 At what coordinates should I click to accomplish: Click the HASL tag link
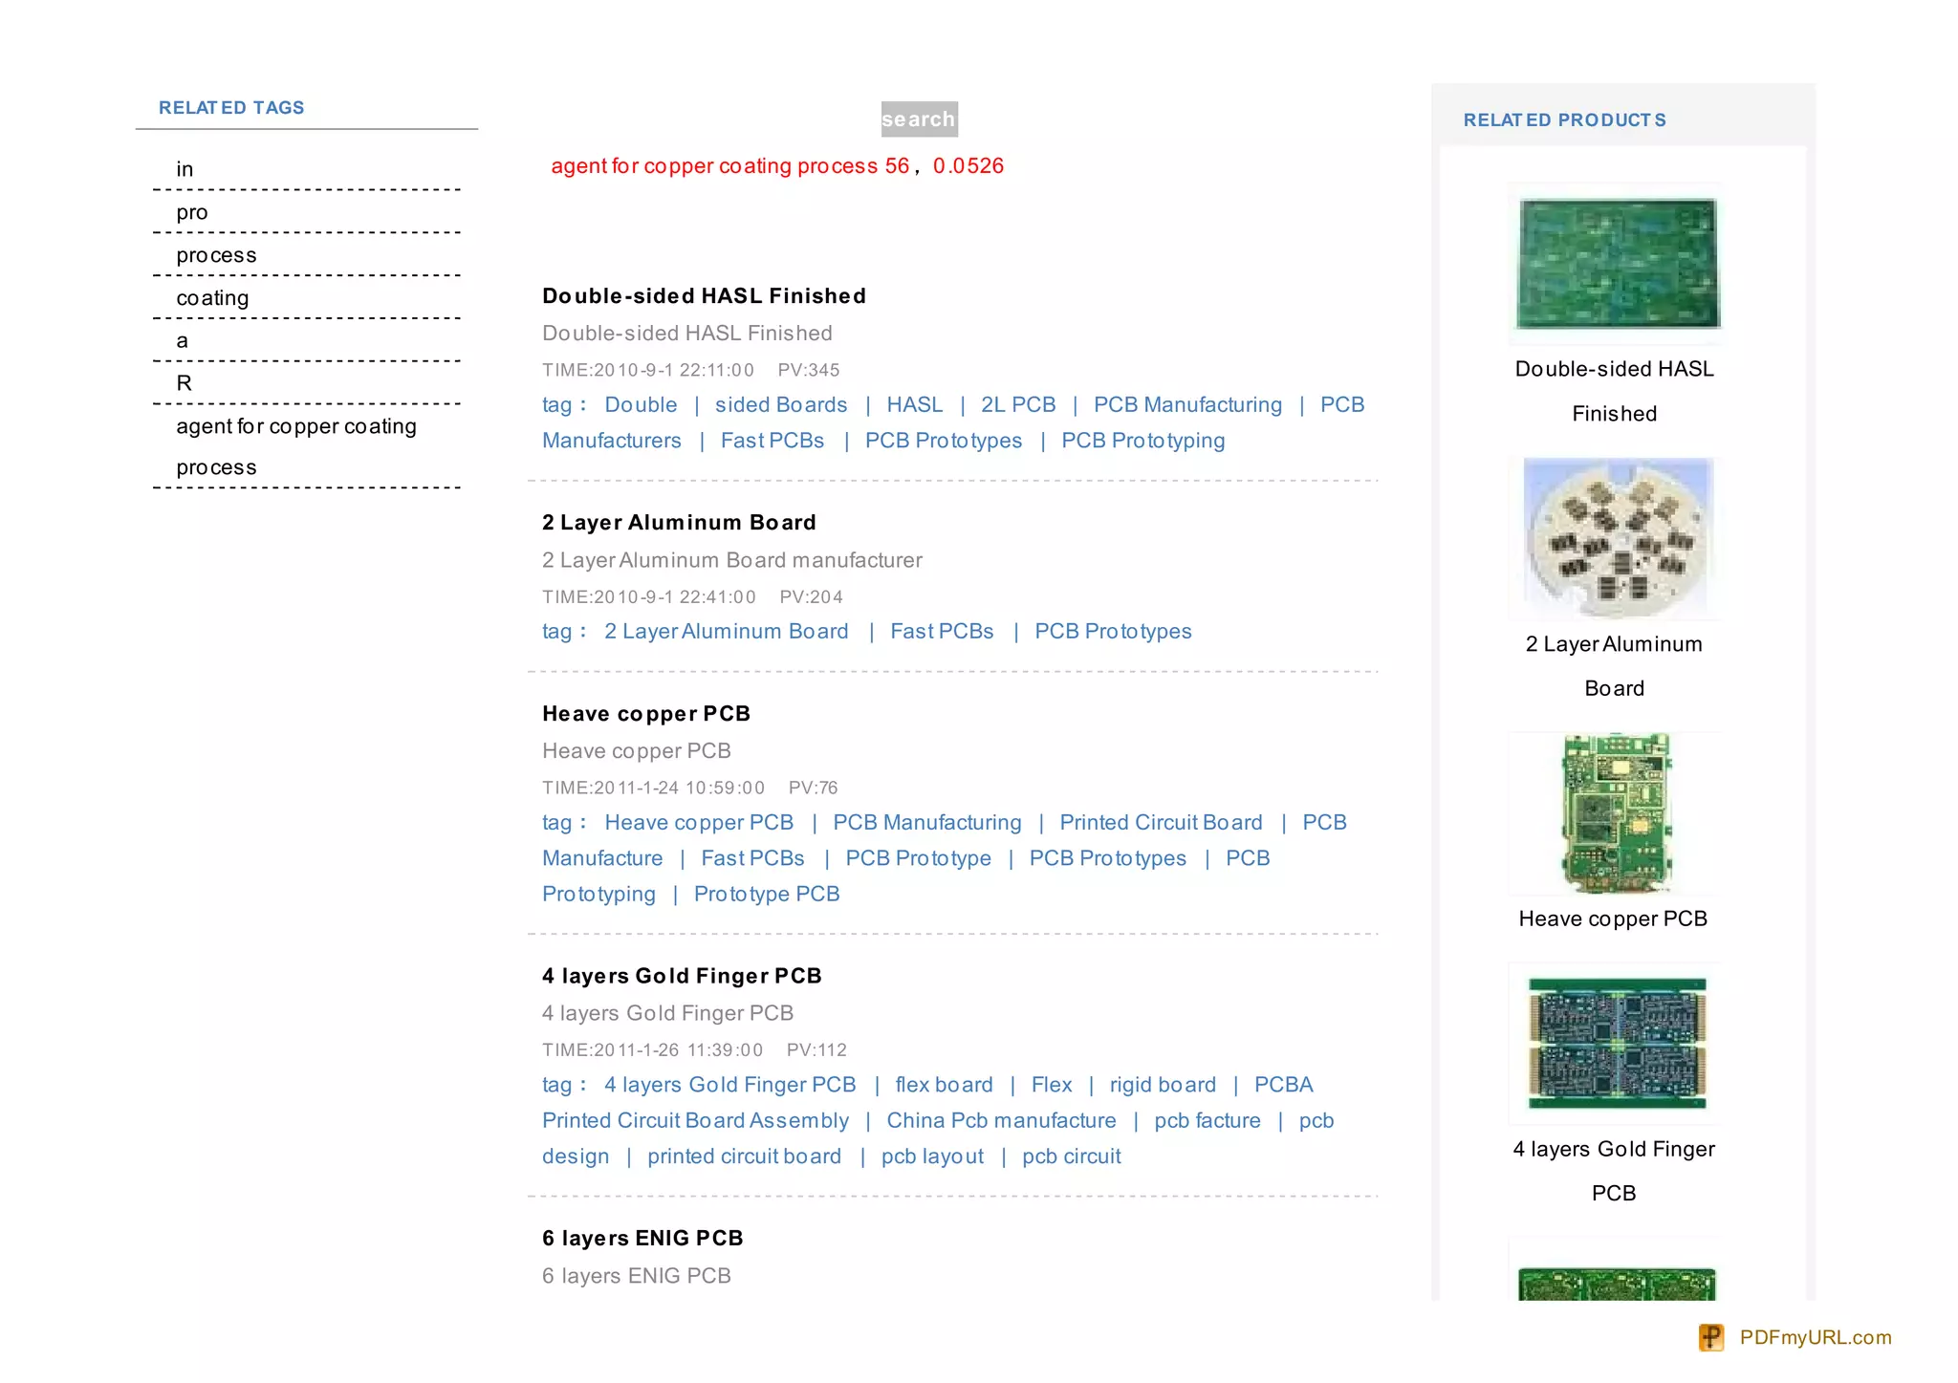914,405
